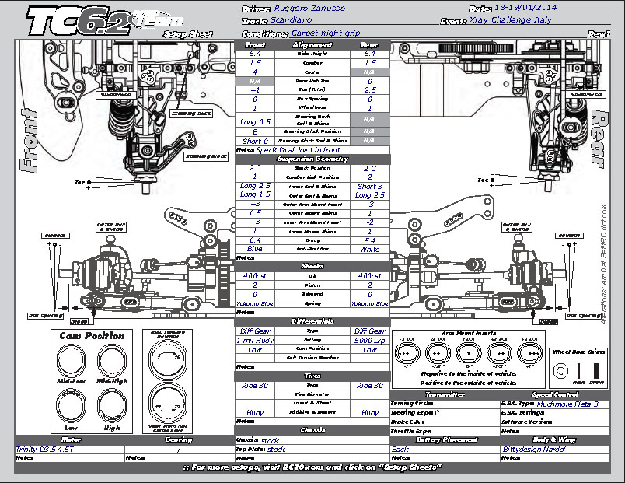Screen dimensions: 625x483
Task: Select the High cam position circle diagram
Action: point(112,406)
